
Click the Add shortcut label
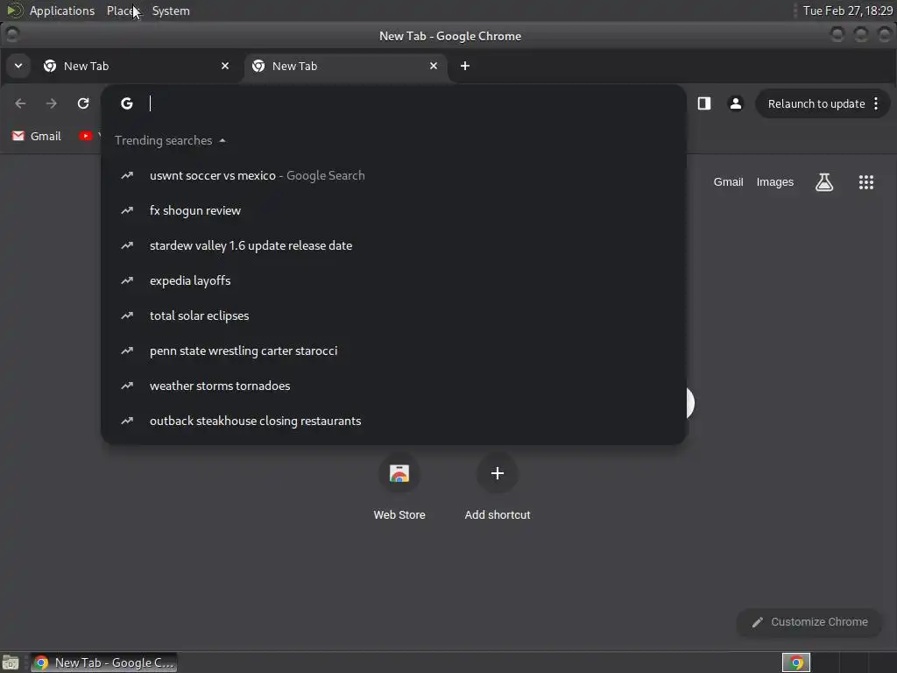498,515
